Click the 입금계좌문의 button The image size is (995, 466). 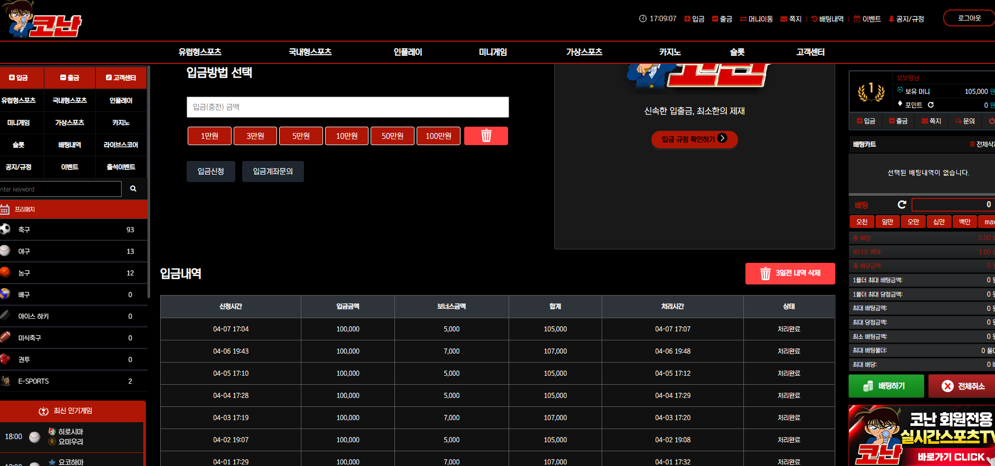273,172
